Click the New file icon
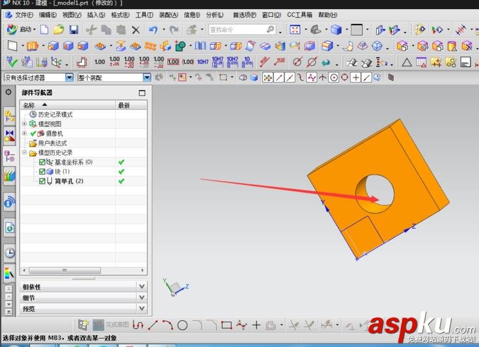Screen dimensions: 479x347 [x=44, y=30]
